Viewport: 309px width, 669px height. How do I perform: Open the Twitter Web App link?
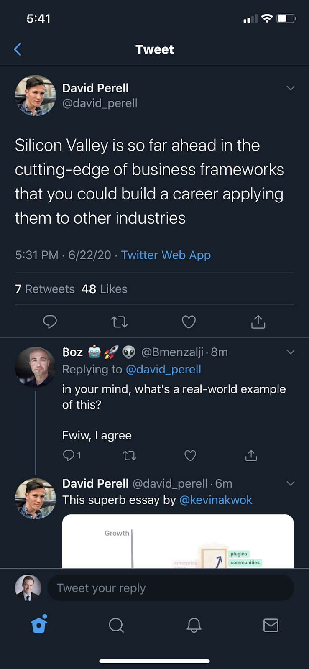click(x=166, y=255)
